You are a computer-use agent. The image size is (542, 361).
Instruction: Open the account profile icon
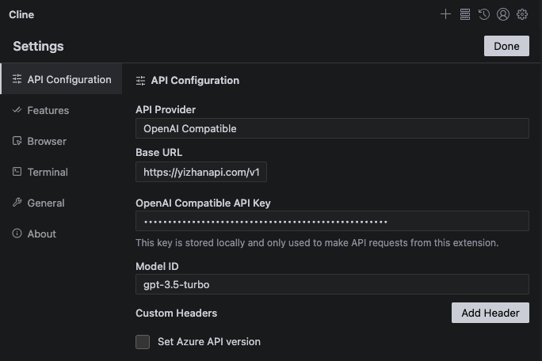click(502, 14)
